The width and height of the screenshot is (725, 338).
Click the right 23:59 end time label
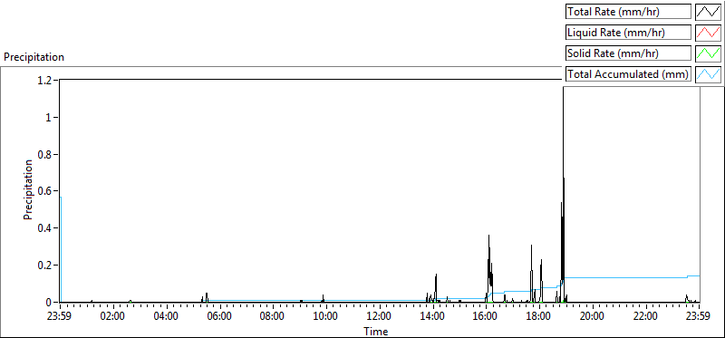tap(699, 317)
